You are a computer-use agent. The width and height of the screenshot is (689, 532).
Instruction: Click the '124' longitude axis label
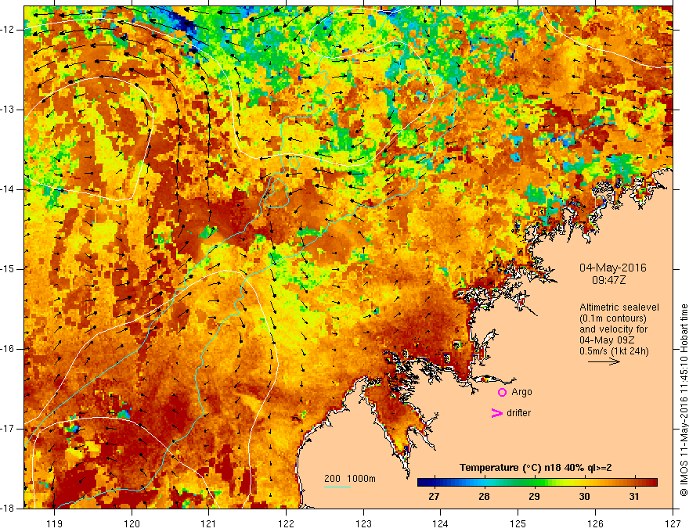pyautogui.click(x=441, y=523)
